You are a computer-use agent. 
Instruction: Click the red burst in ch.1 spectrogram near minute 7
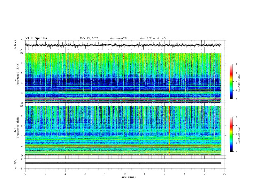169,73
